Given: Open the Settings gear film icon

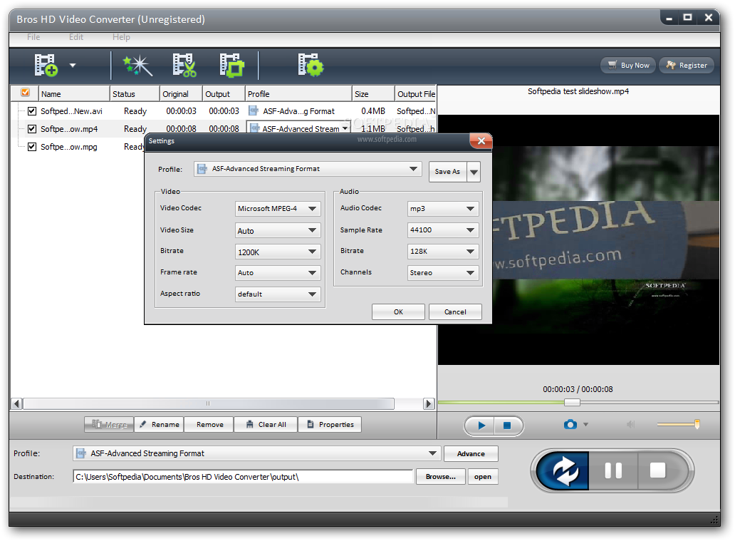Looking at the screenshot, I should 311,66.
